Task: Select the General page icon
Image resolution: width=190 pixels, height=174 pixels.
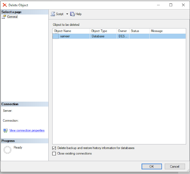Action: coord(4,17)
